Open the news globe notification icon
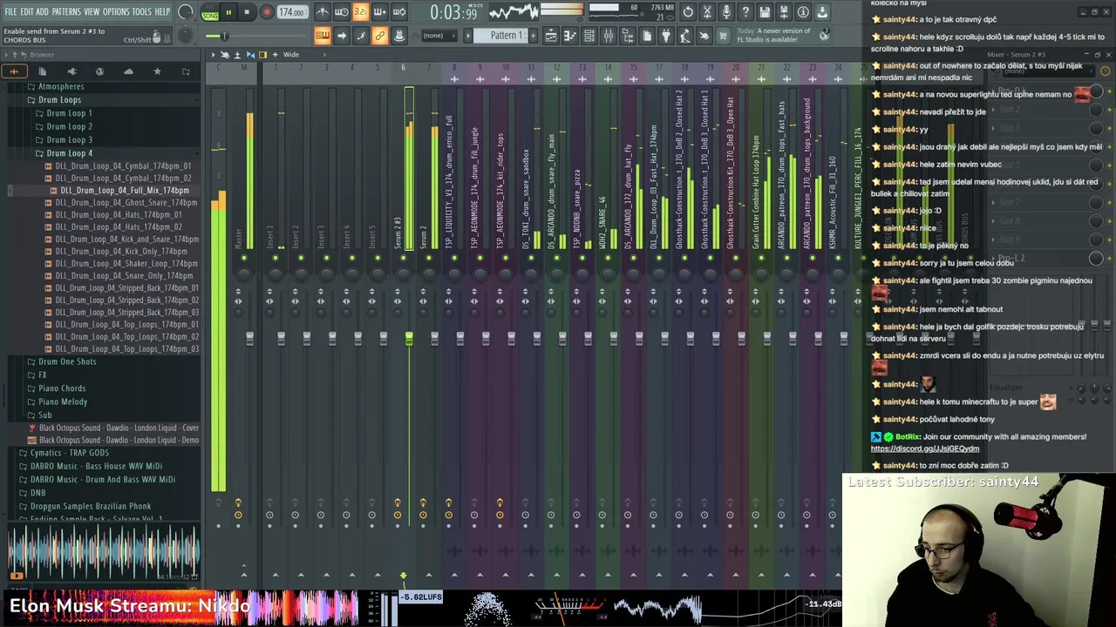 click(x=824, y=36)
